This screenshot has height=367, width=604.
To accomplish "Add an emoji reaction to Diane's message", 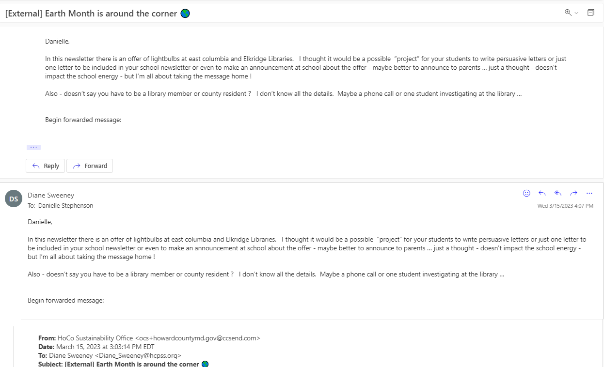I will (527, 193).
